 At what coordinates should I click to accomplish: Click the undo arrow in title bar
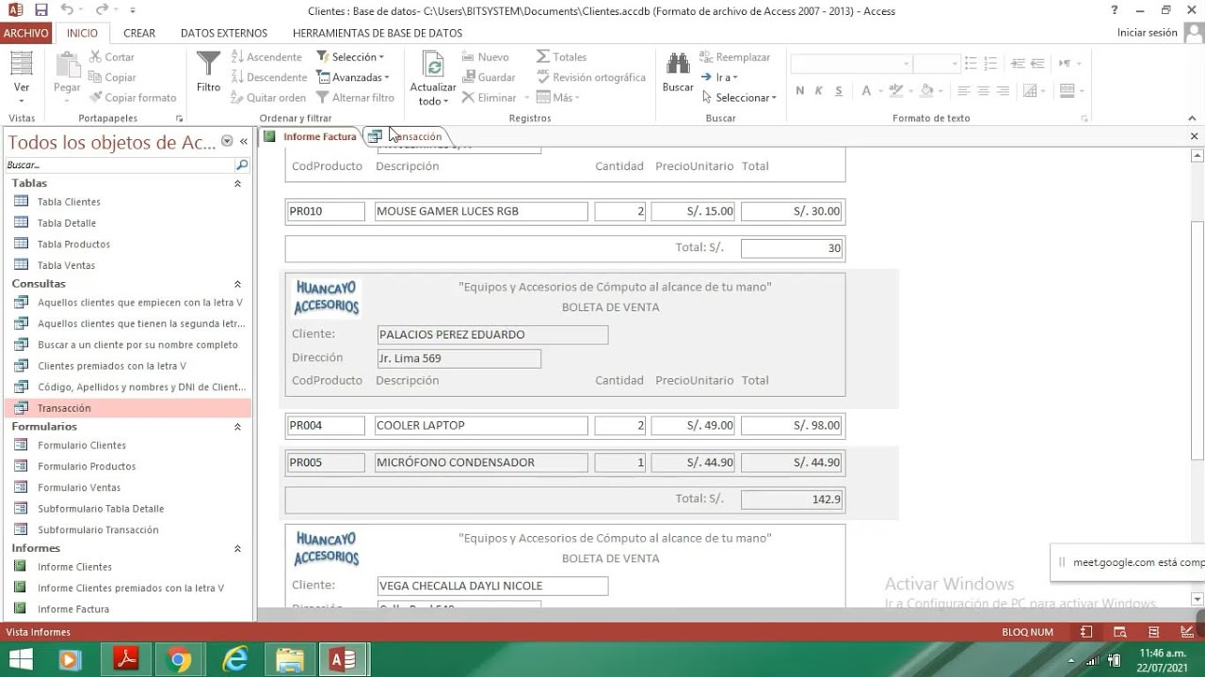pyautogui.click(x=66, y=10)
